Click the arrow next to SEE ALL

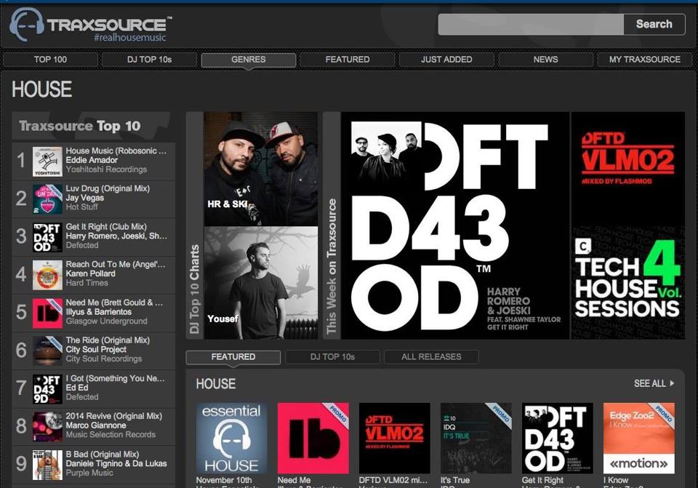[x=672, y=383]
